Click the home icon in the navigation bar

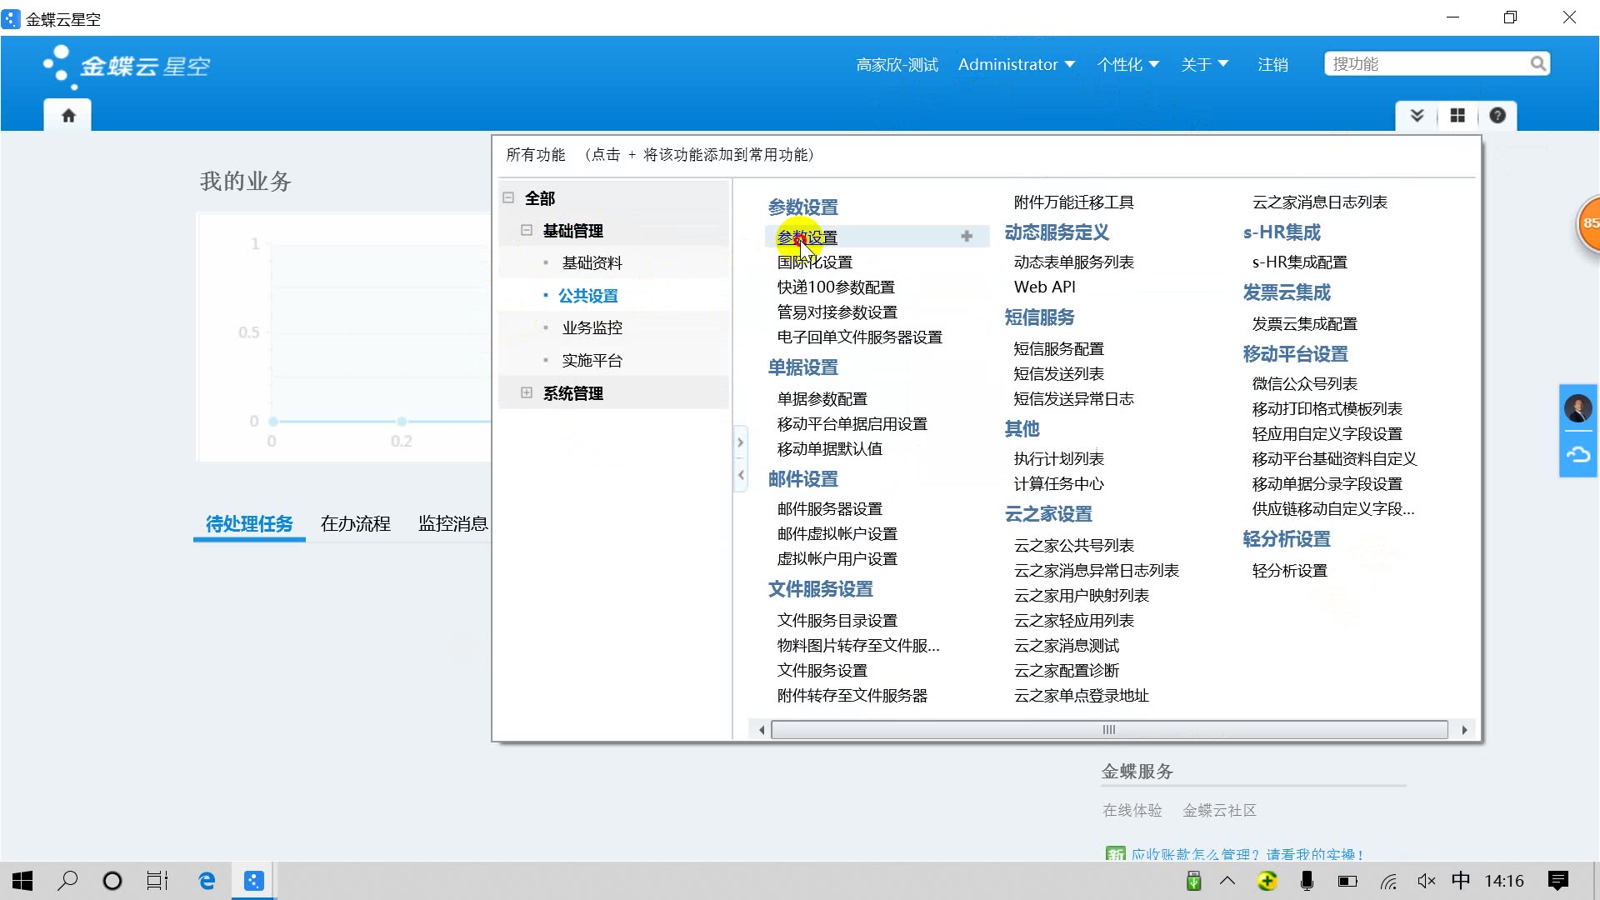click(x=67, y=115)
